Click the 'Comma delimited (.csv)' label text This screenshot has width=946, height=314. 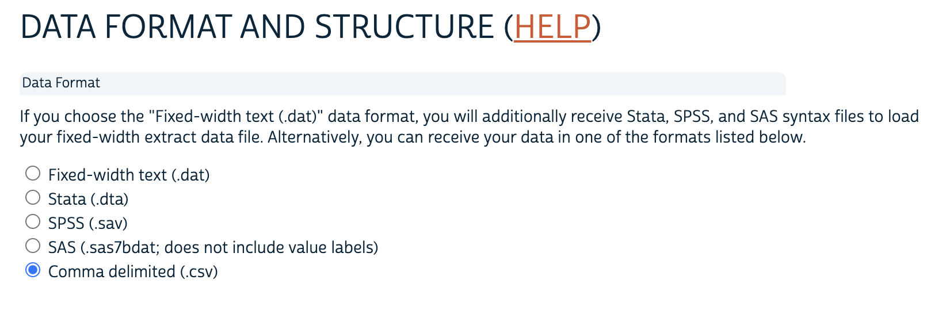coord(133,271)
